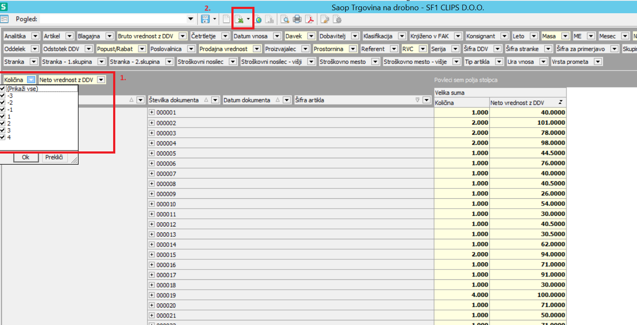Expand document row 000019
The image size is (637, 325).
point(152,295)
